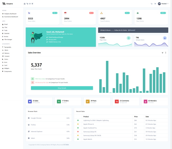Open Sales Overview three-dot options menu
Viewport: 172px width, 149px height.
166,53
